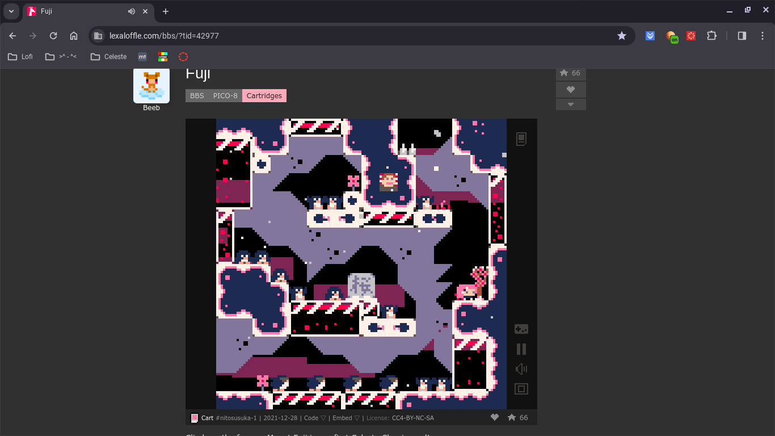The width and height of the screenshot is (775, 436).
Task: Open the Celeste bookmarks folder
Action: [108, 57]
